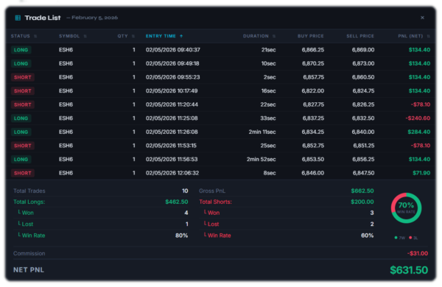Click duration 2min 52sec

click(x=262, y=160)
